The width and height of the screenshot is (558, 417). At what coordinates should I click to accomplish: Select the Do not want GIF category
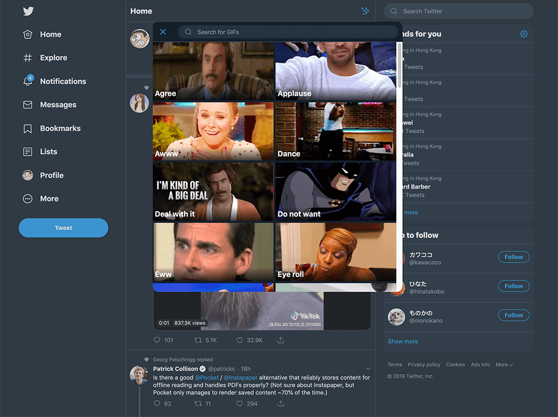click(335, 192)
